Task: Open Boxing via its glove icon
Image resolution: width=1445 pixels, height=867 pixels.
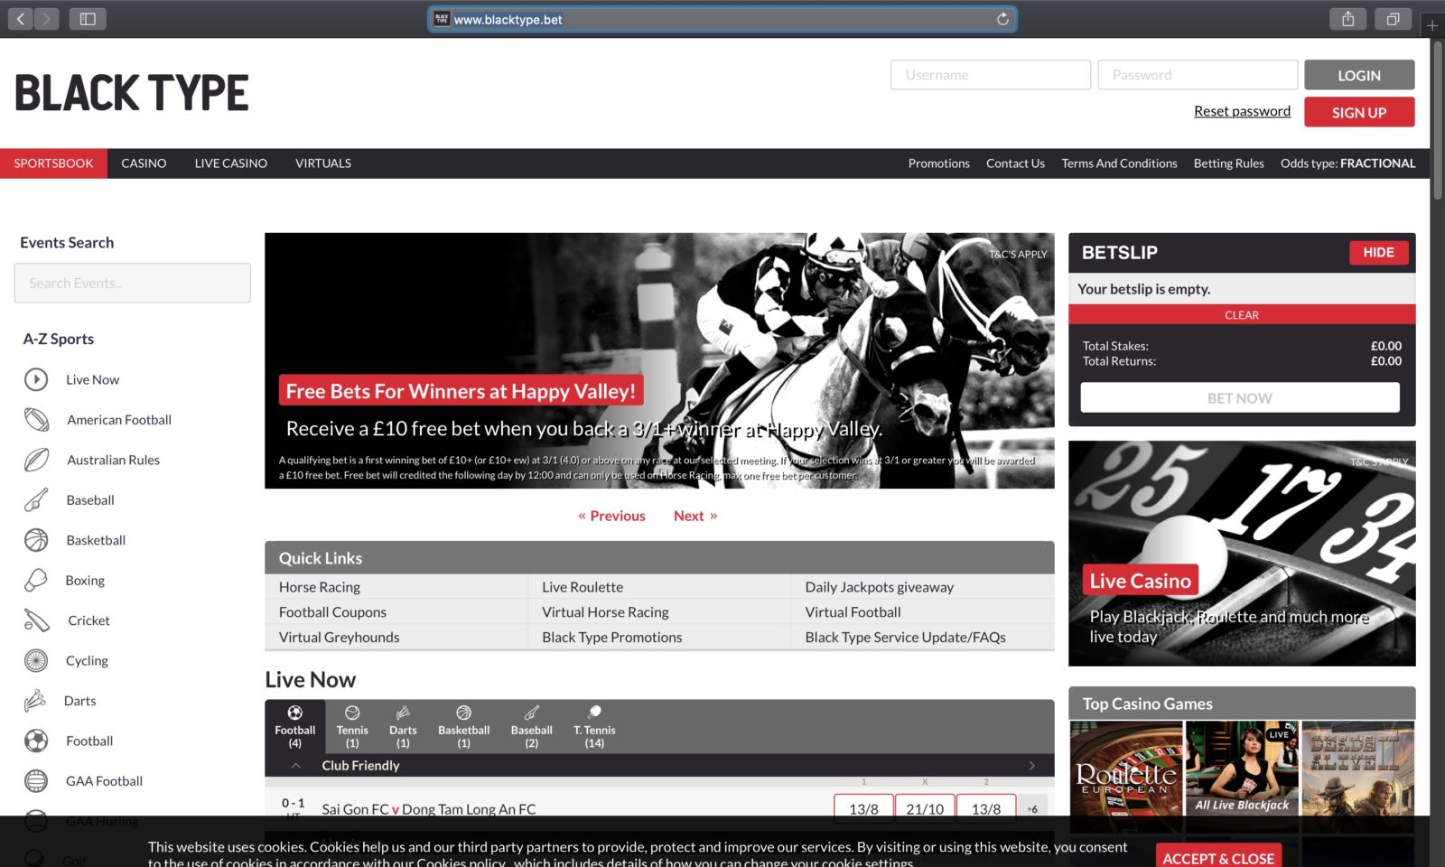Action: tap(35, 580)
